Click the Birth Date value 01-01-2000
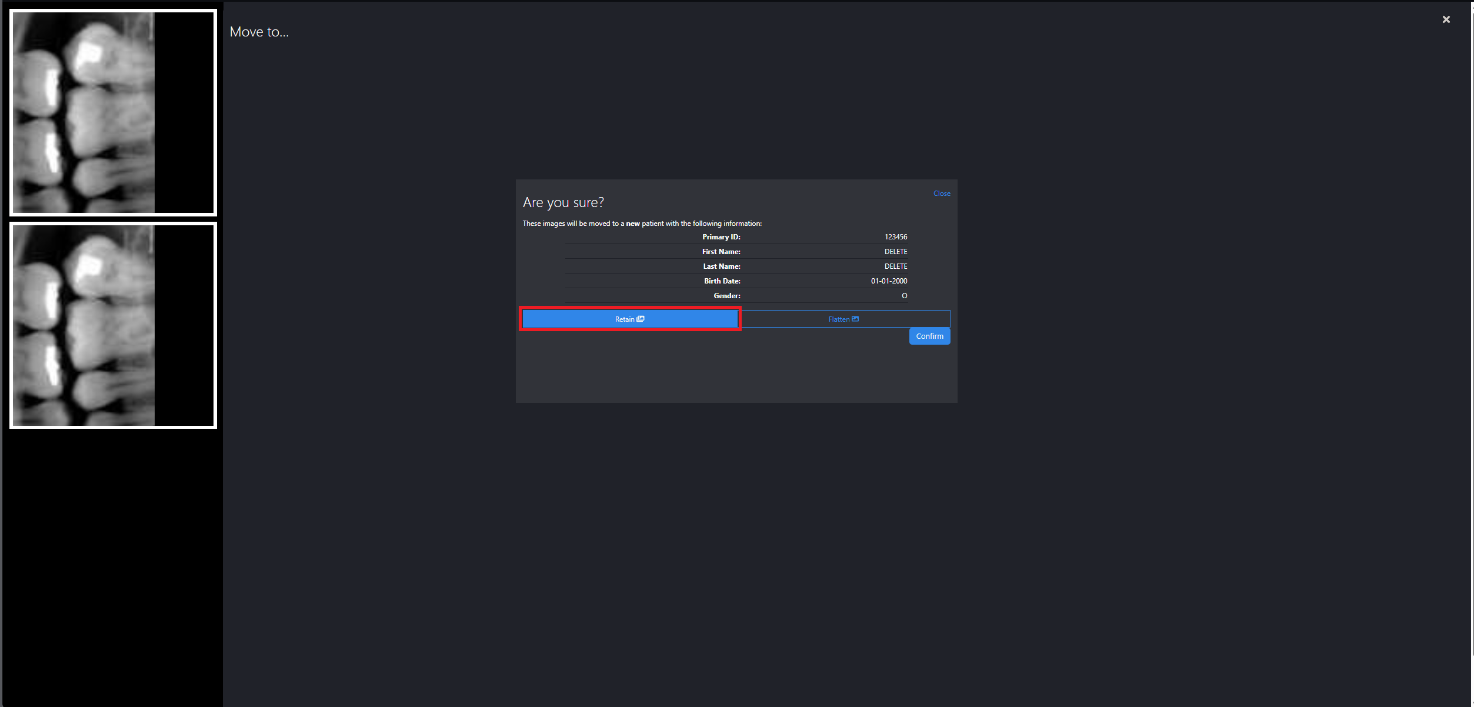The image size is (1474, 707). 889,281
